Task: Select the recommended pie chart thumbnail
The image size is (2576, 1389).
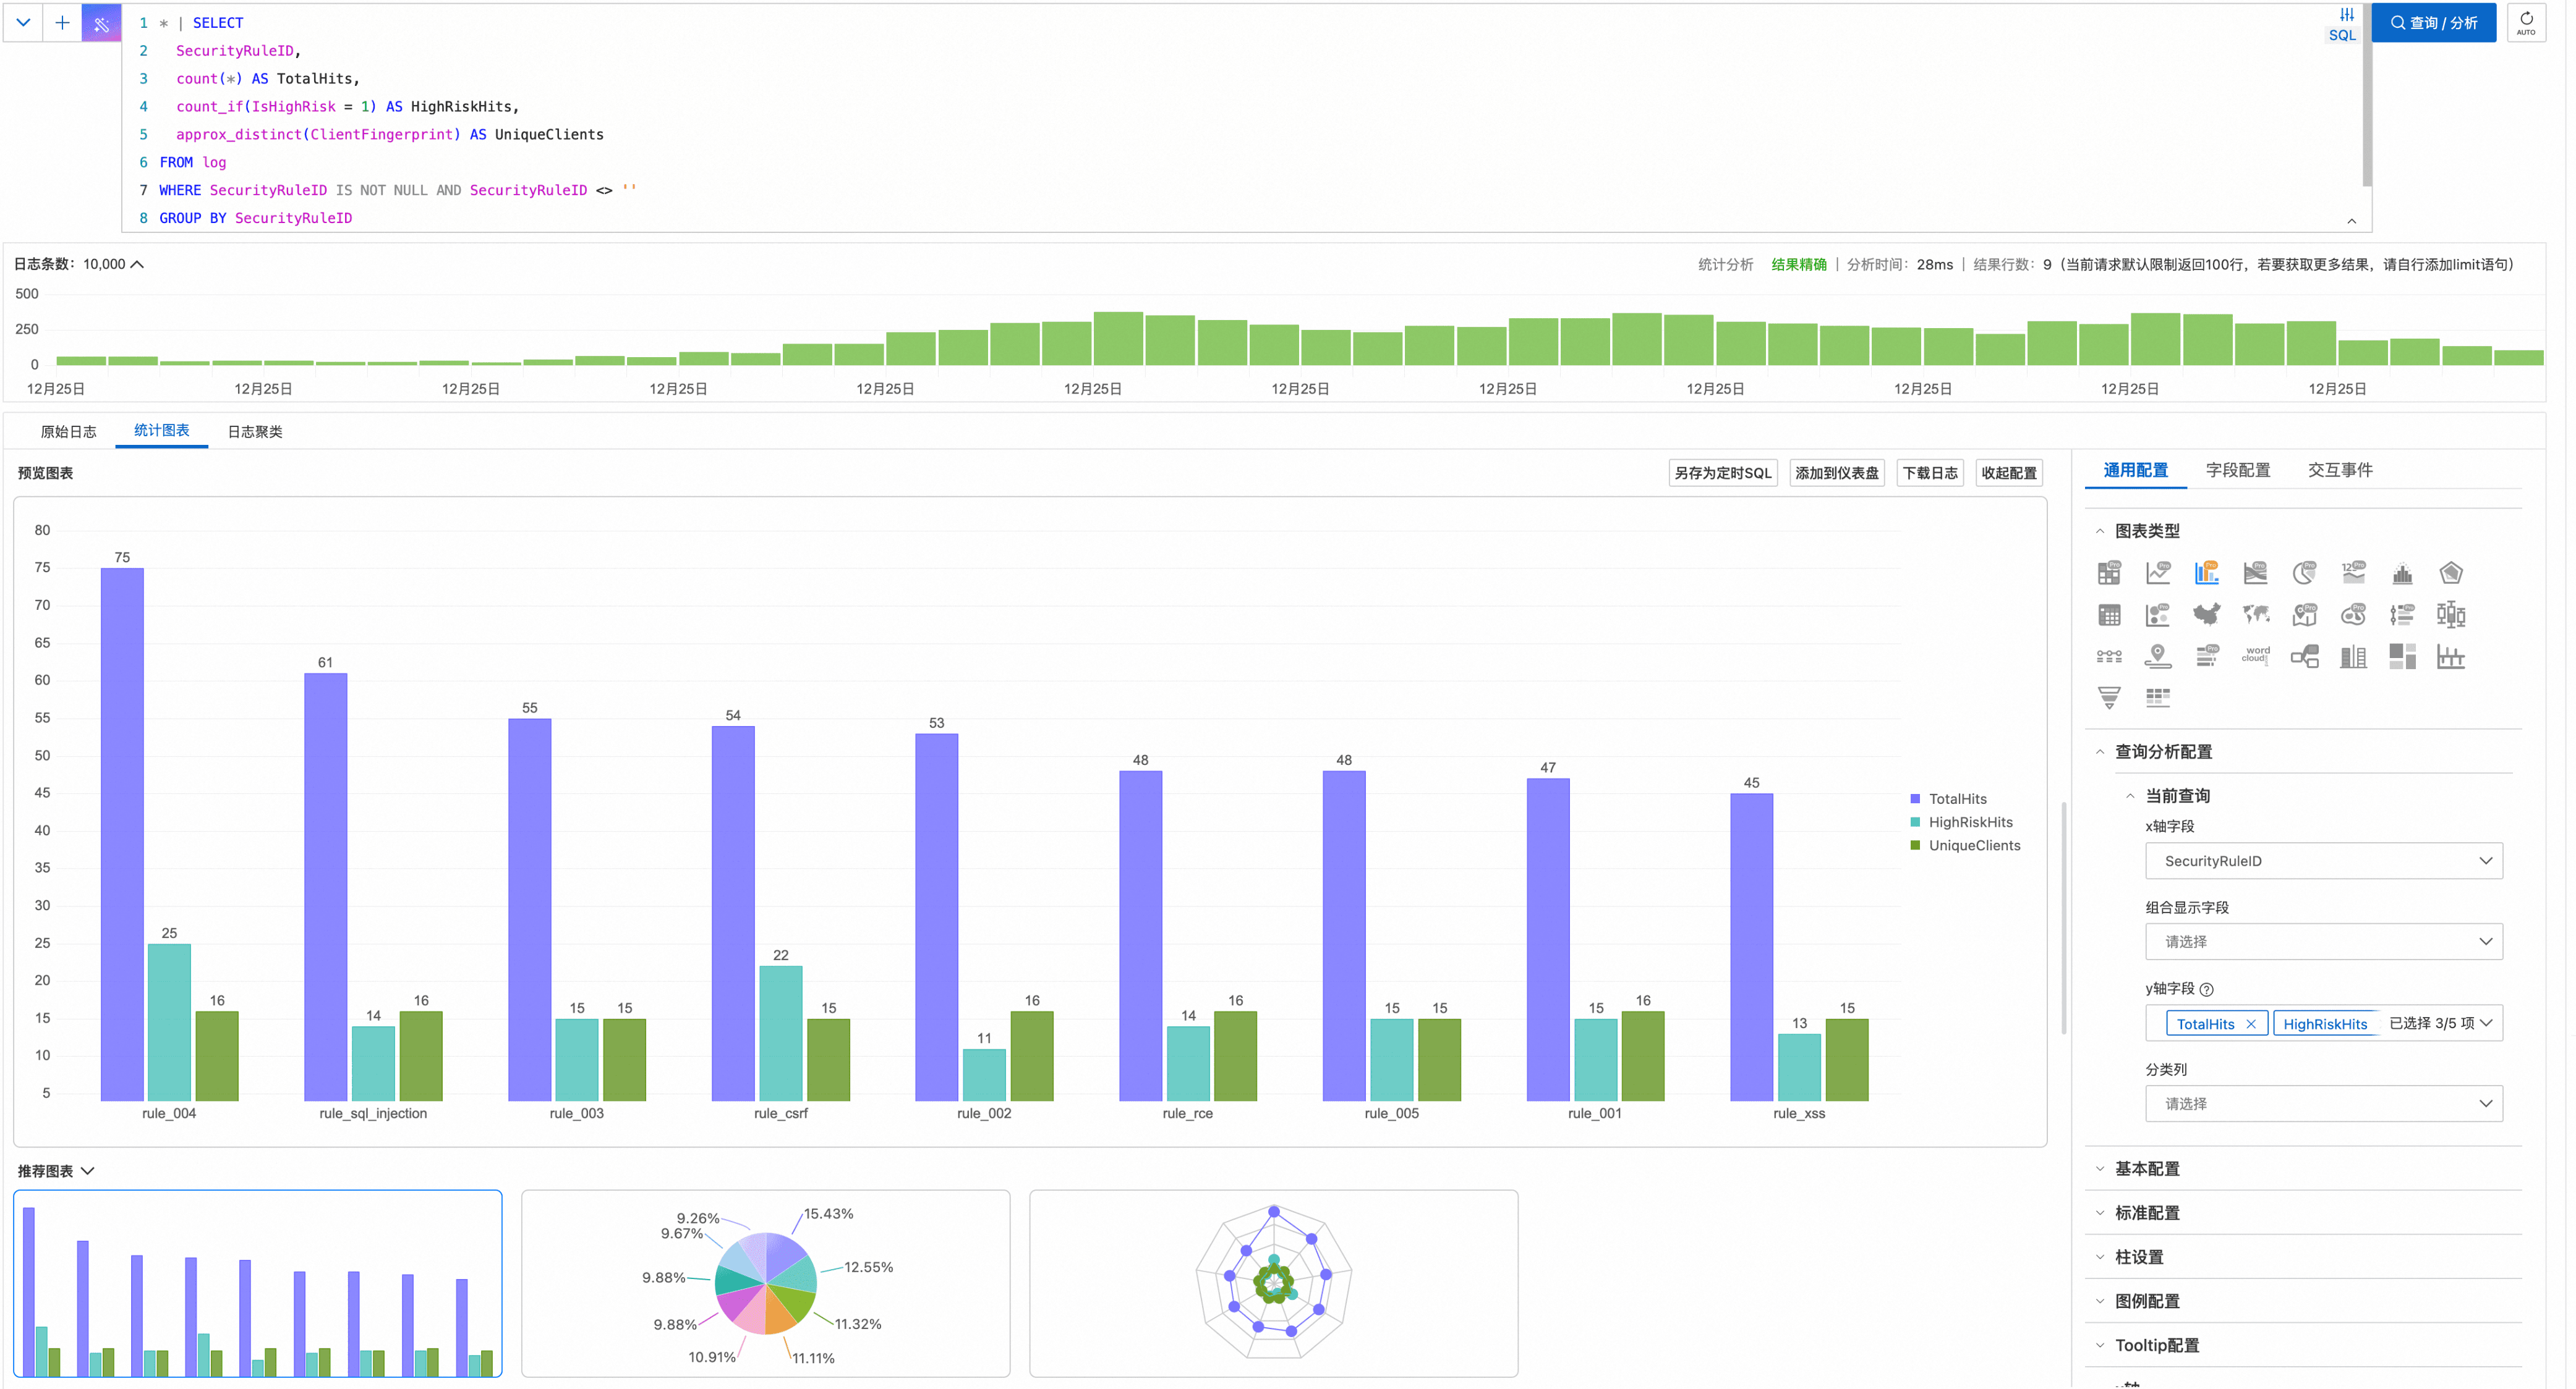Action: click(765, 1283)
